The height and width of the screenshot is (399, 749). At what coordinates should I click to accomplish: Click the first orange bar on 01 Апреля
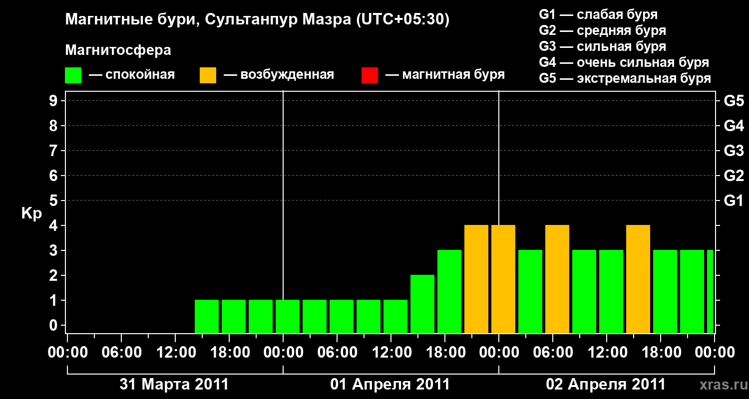[476, 279]
